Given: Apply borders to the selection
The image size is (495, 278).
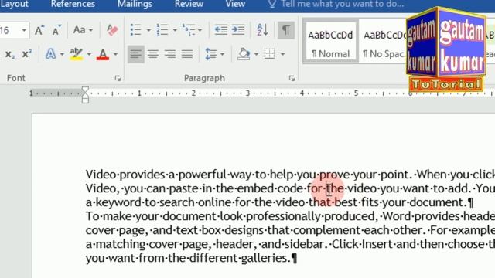Looking at the screenshot, I should [x=270, y=54].
